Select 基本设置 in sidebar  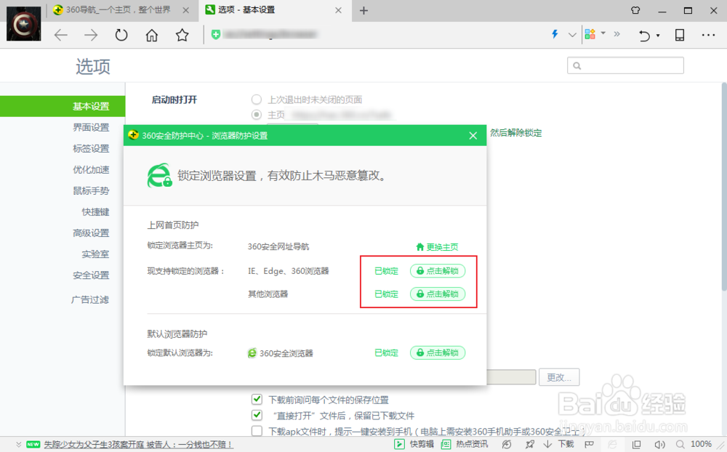click(63, 106)
